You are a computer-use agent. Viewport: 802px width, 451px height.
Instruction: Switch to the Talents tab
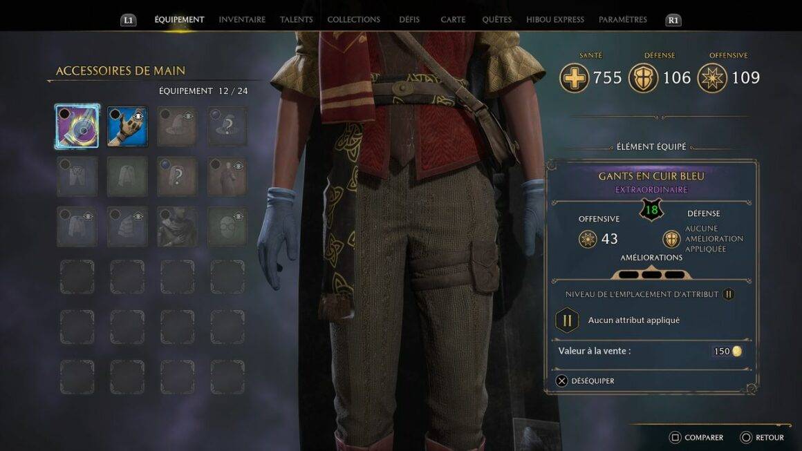296,19
